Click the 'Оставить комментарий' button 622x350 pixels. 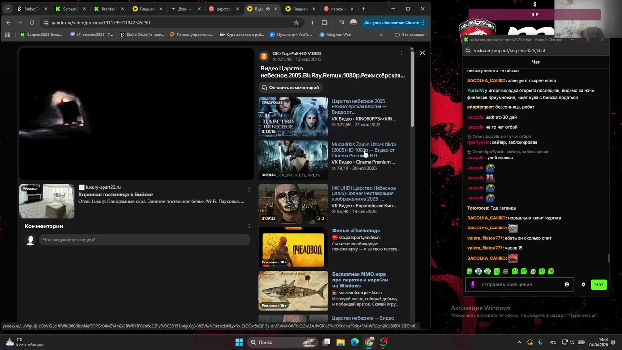291,87
